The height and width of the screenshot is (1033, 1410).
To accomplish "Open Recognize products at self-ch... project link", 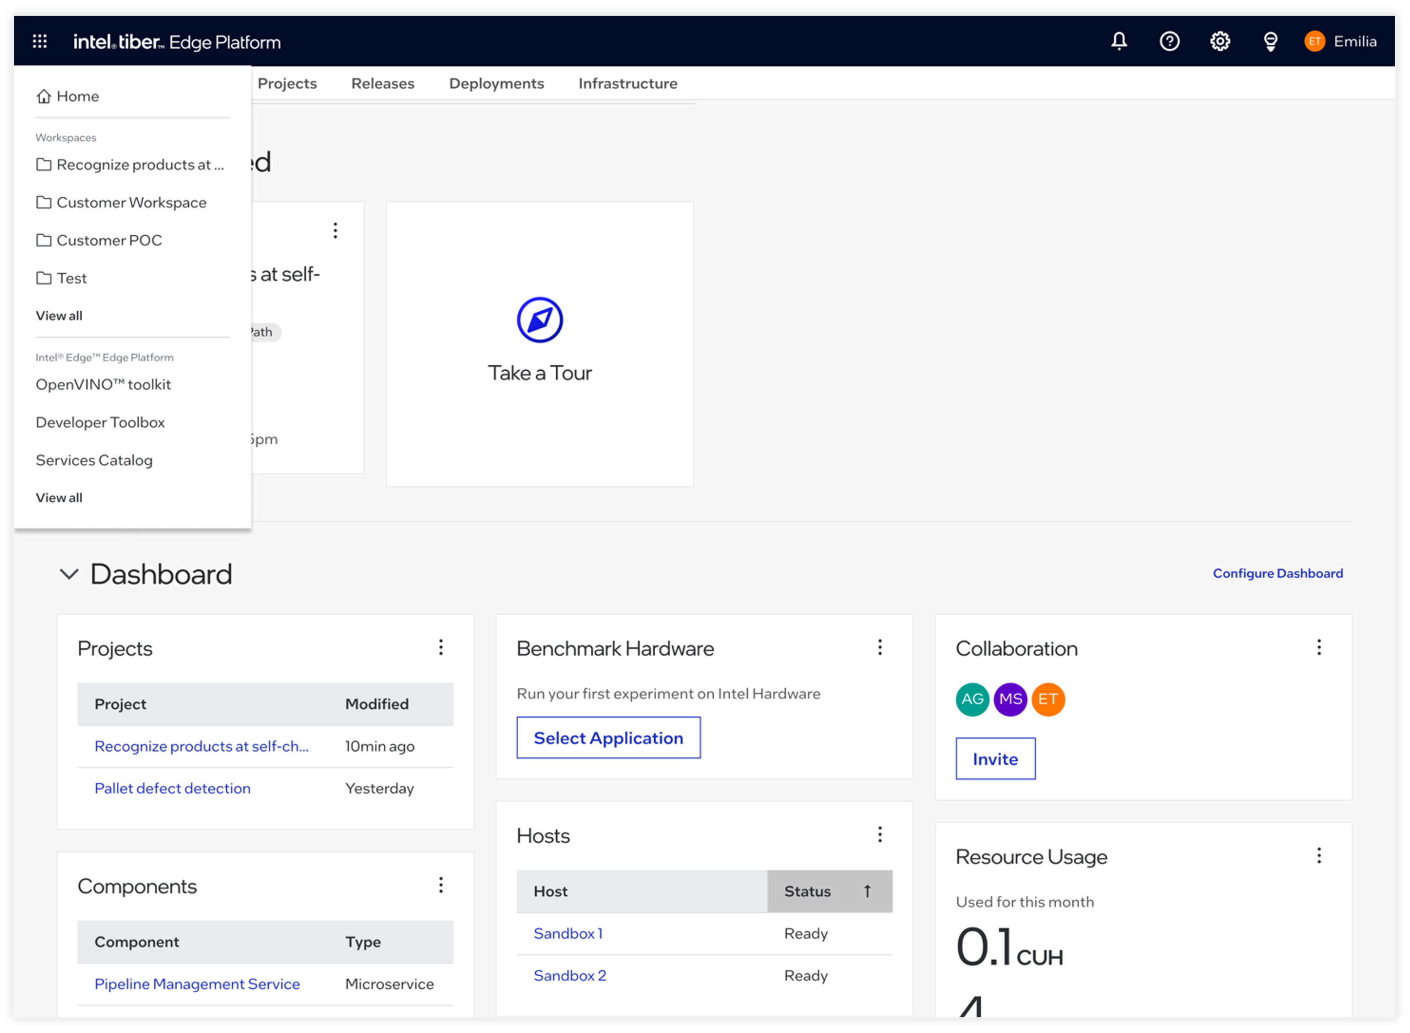I will pos(201,747).
